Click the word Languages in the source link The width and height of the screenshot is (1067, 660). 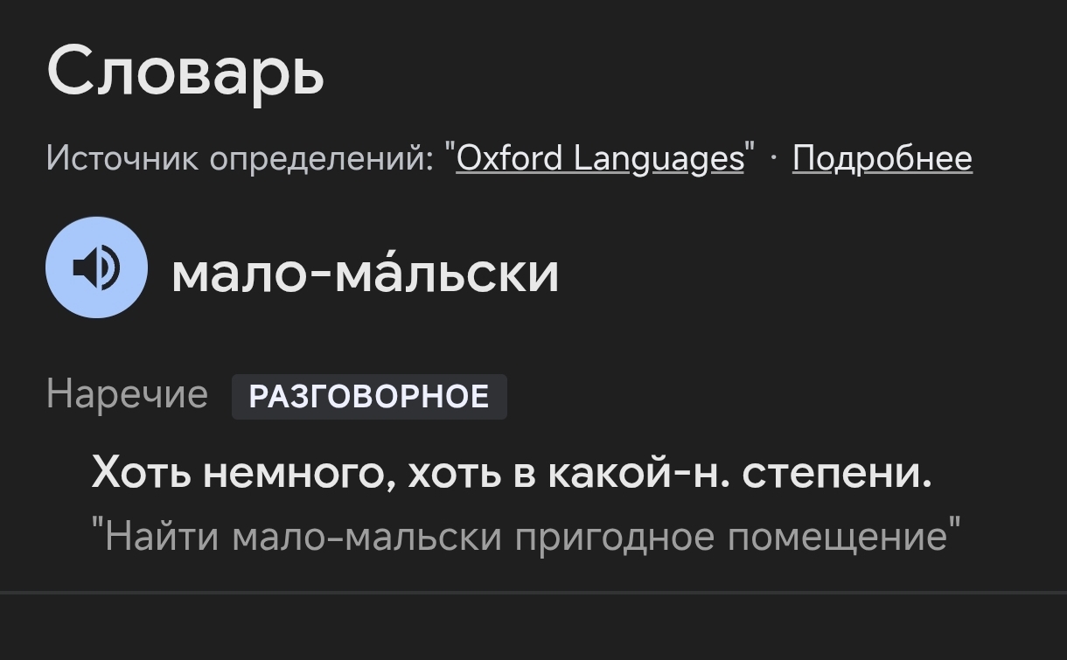pos(659,158)
